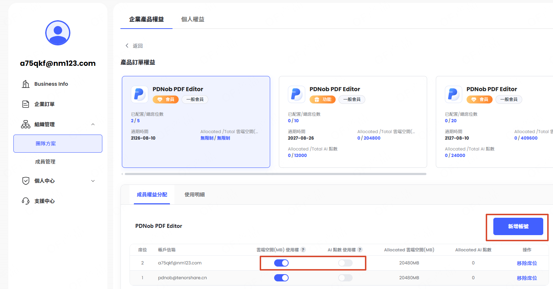The image size is (553, 289).
Task: Click the 2 / 5 seats value
Action: point(135,121)
